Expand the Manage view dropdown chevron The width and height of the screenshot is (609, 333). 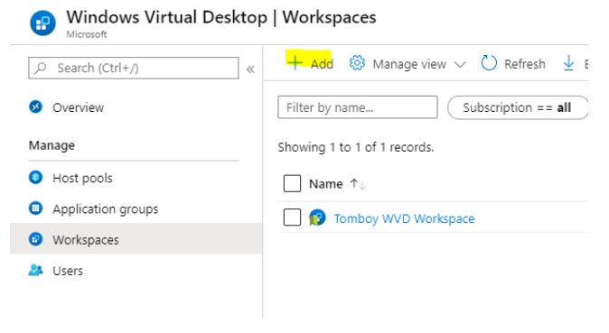tap(460, 64)
